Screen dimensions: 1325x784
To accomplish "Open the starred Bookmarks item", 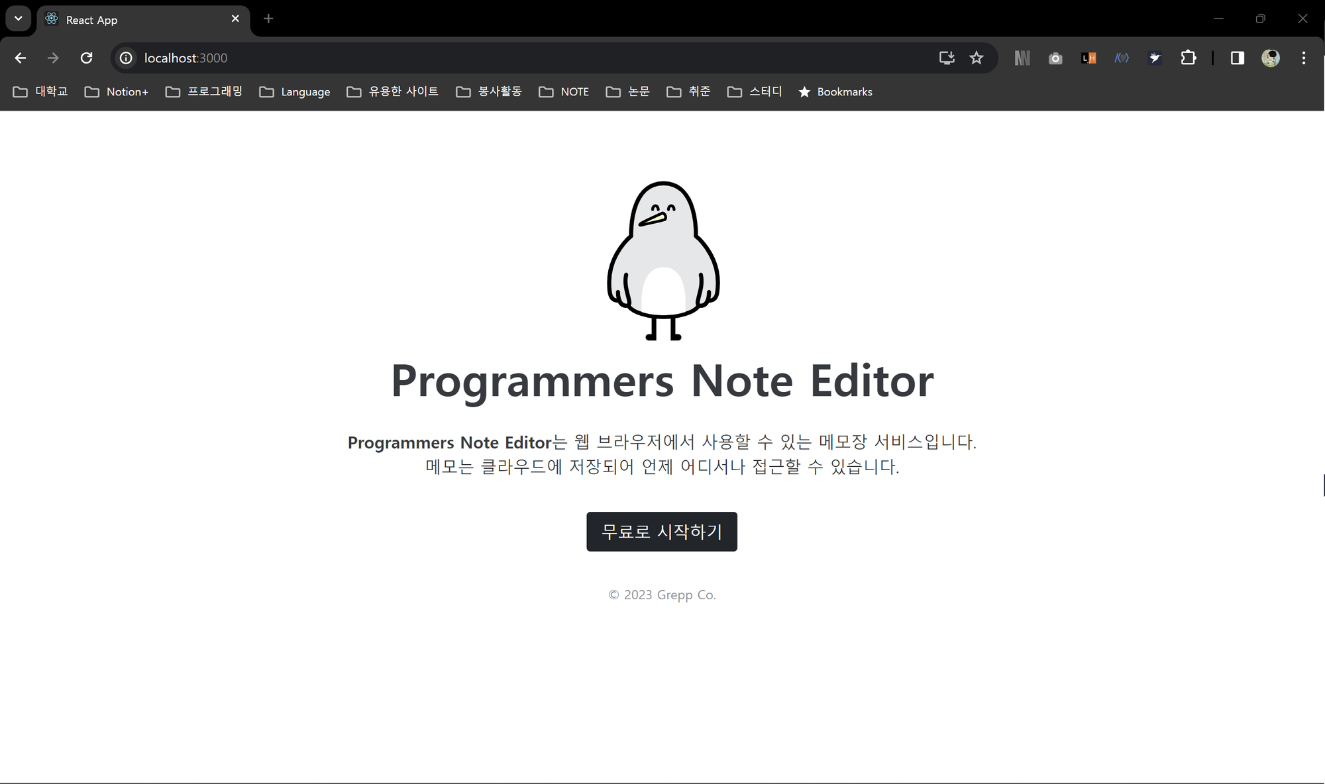I will (835, 91).
